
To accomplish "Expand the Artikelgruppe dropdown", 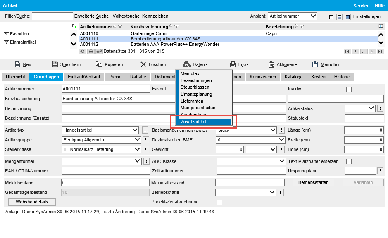I will click(x=102, y=140).
